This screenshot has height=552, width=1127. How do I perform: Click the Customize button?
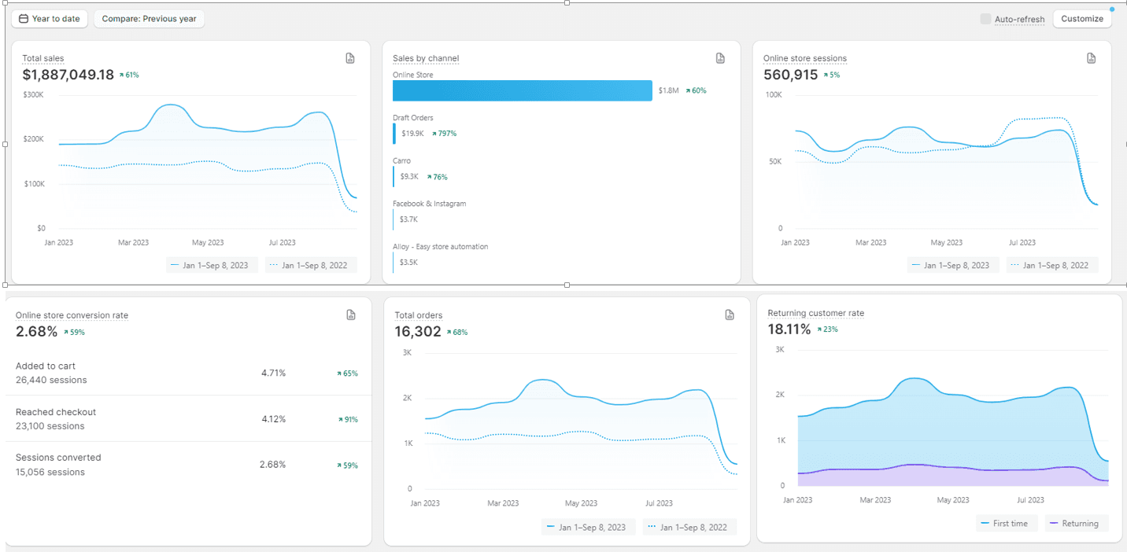1082,19
